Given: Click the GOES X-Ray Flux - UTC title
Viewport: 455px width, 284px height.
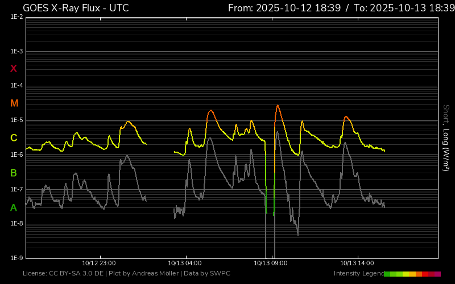Looking at the screenshot, I should 76,8.
